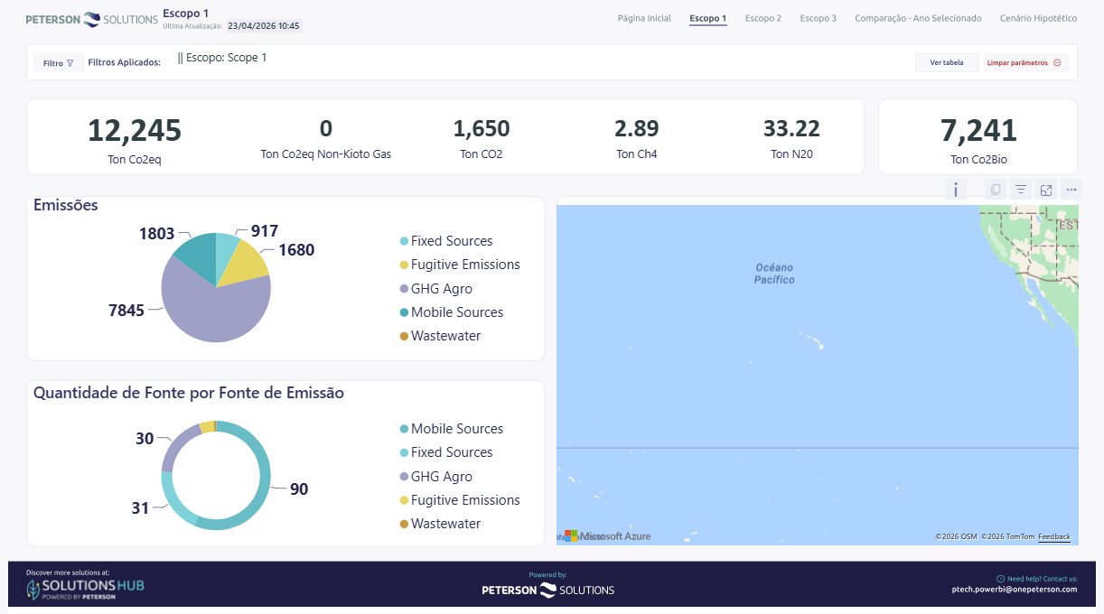
Task: Click the Solutions Hub logo in the footer
Action: tap(85, 589)
